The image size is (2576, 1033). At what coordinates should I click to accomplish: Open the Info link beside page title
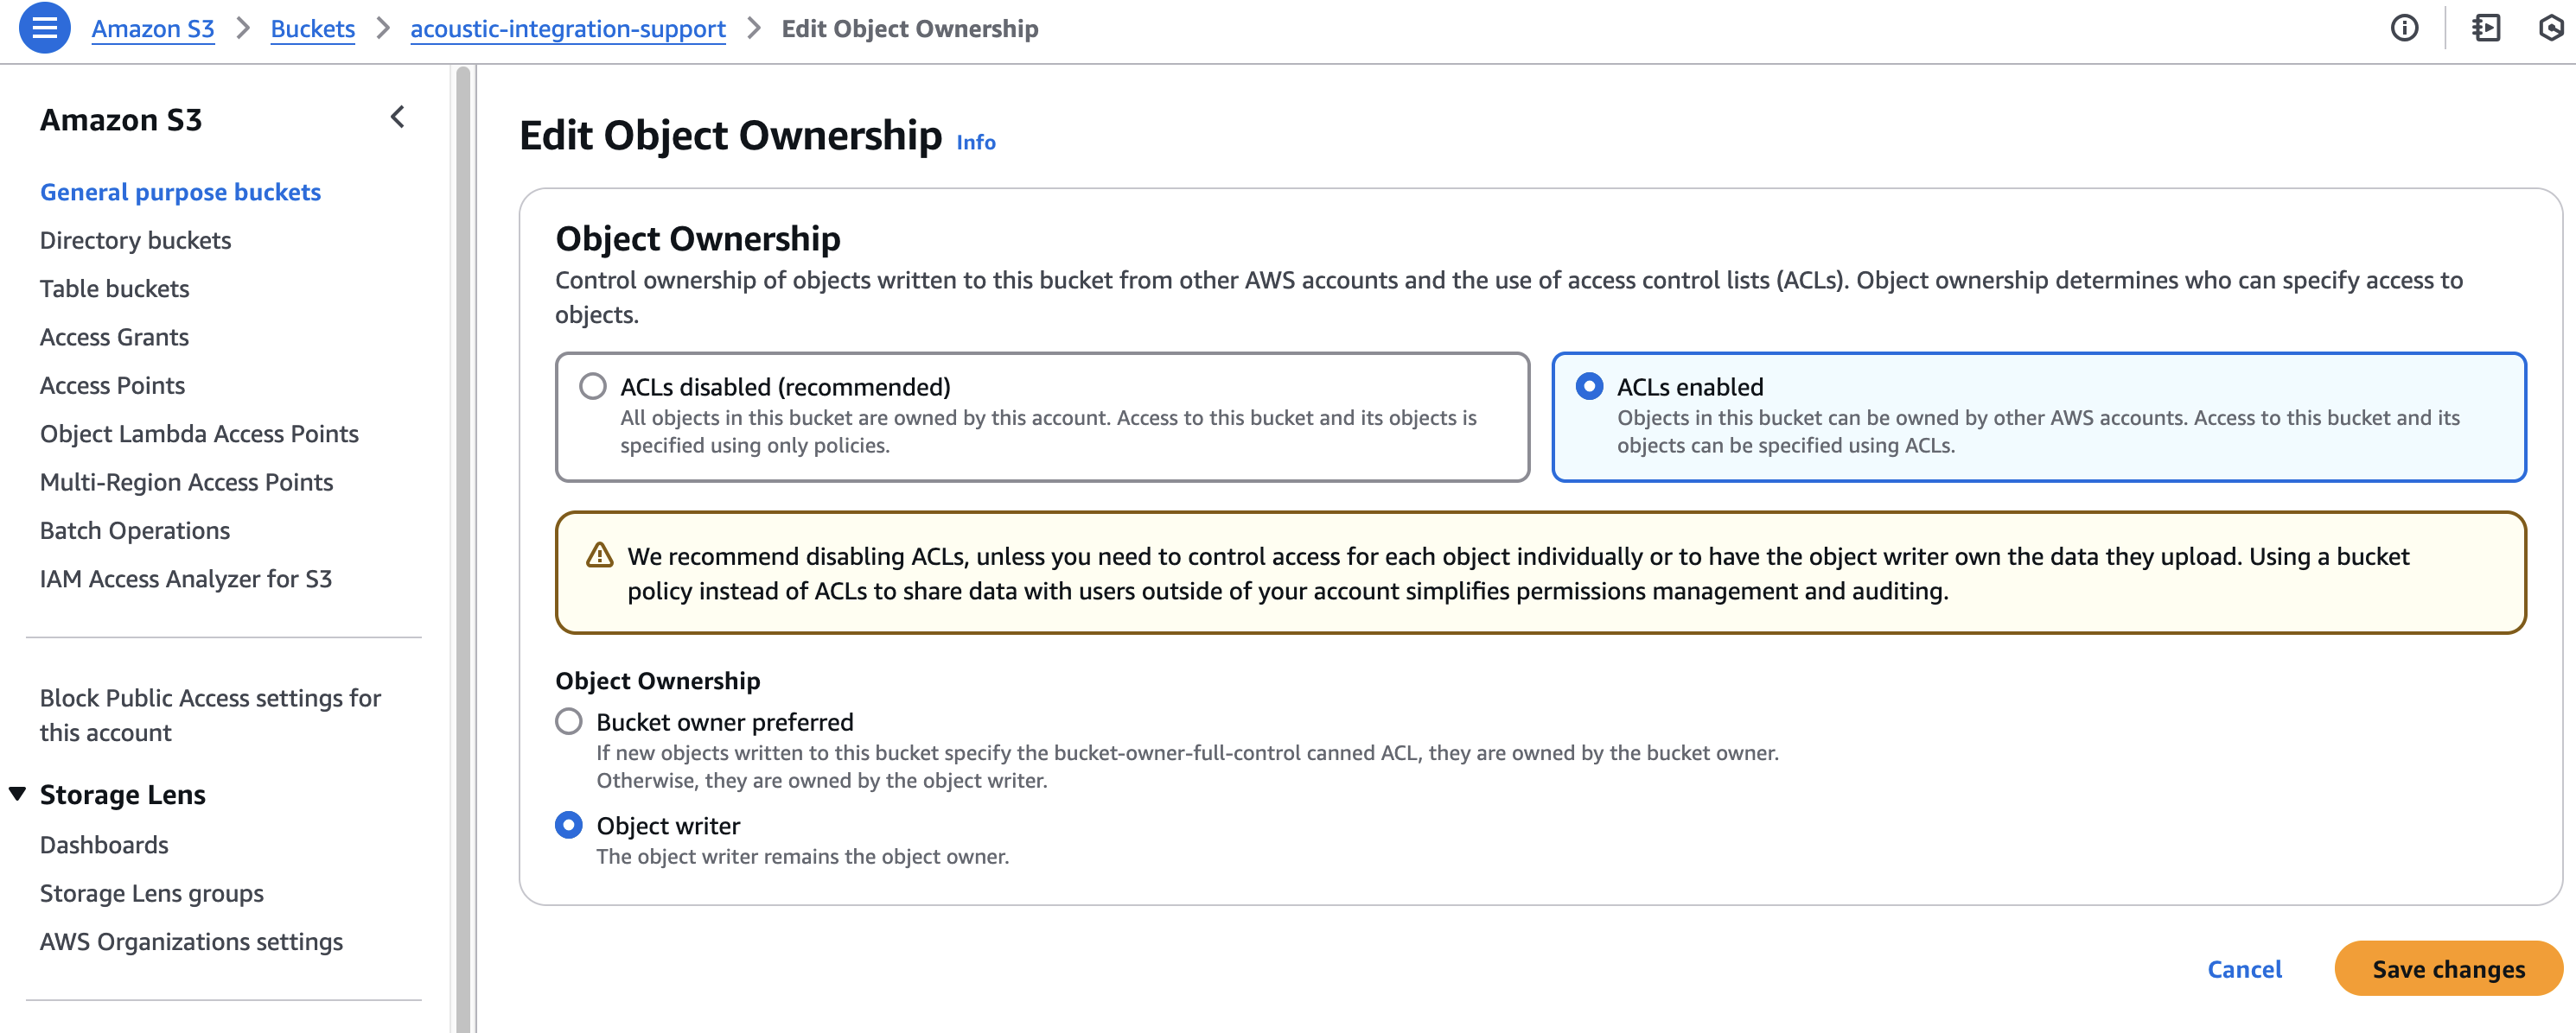[975, 143]
